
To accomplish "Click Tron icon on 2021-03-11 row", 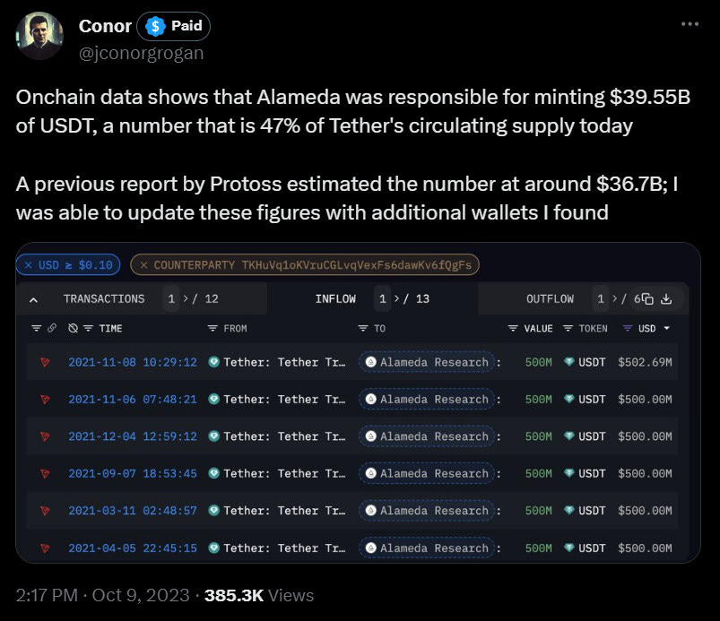I will [x=45, y=511].
